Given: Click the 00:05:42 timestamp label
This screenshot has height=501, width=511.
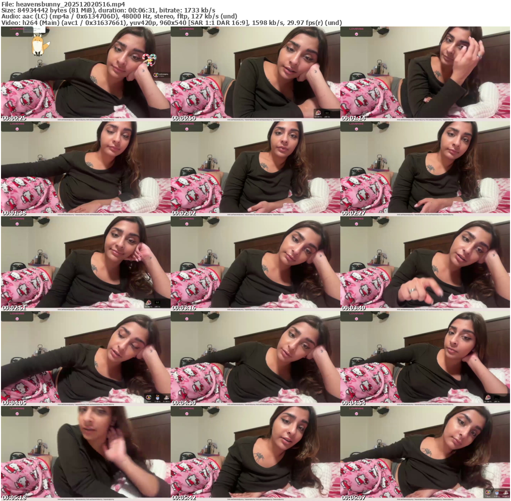Looking at the screenshot, I should [184, 498].
